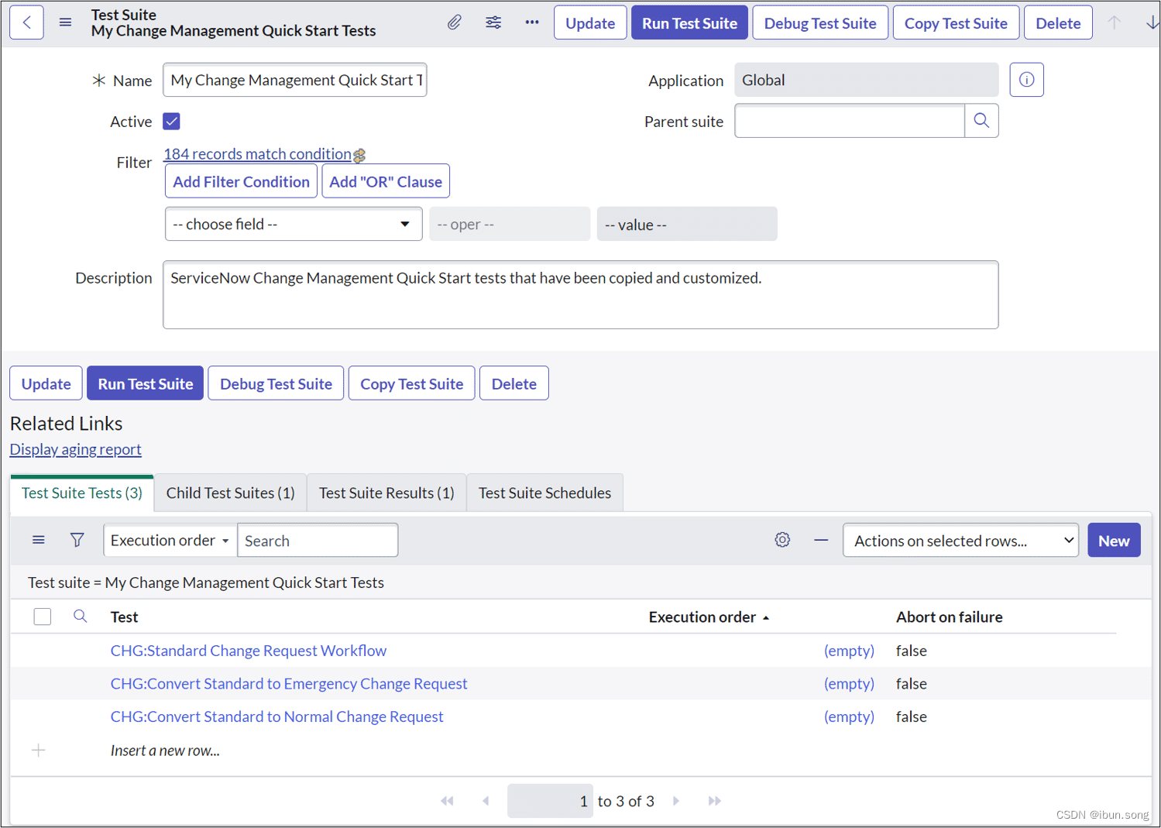The width and height of the screenshot is (1161, 828).
Task: Click the page number input field
Action: [550, 801]
